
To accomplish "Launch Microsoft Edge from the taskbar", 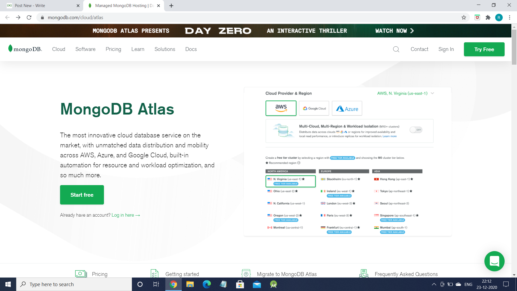I will (x=207, y=284).
